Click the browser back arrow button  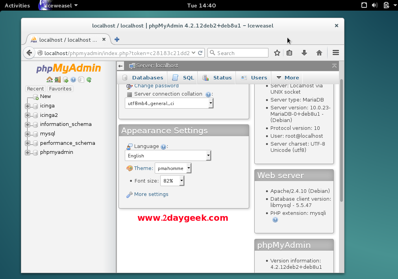[x=29, y=53]
